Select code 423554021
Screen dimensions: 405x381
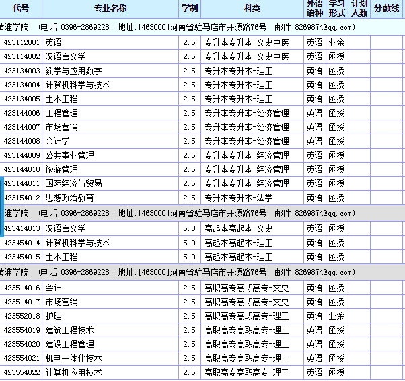[x=22, y=358]
